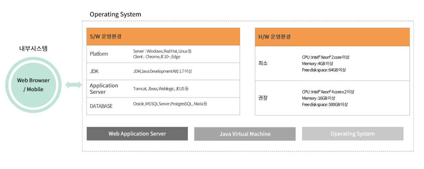Select the 'Client : Chrome, IE 10~, Edge' text

(x=157, y=57)
